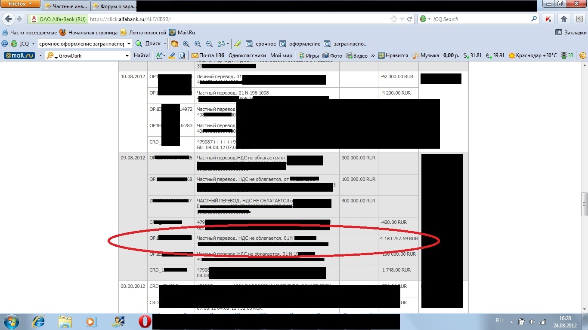The height and width of the screenshot is (330, 588).
Task: Open the Видео toolbar button
Action: [x=357, y=55]
